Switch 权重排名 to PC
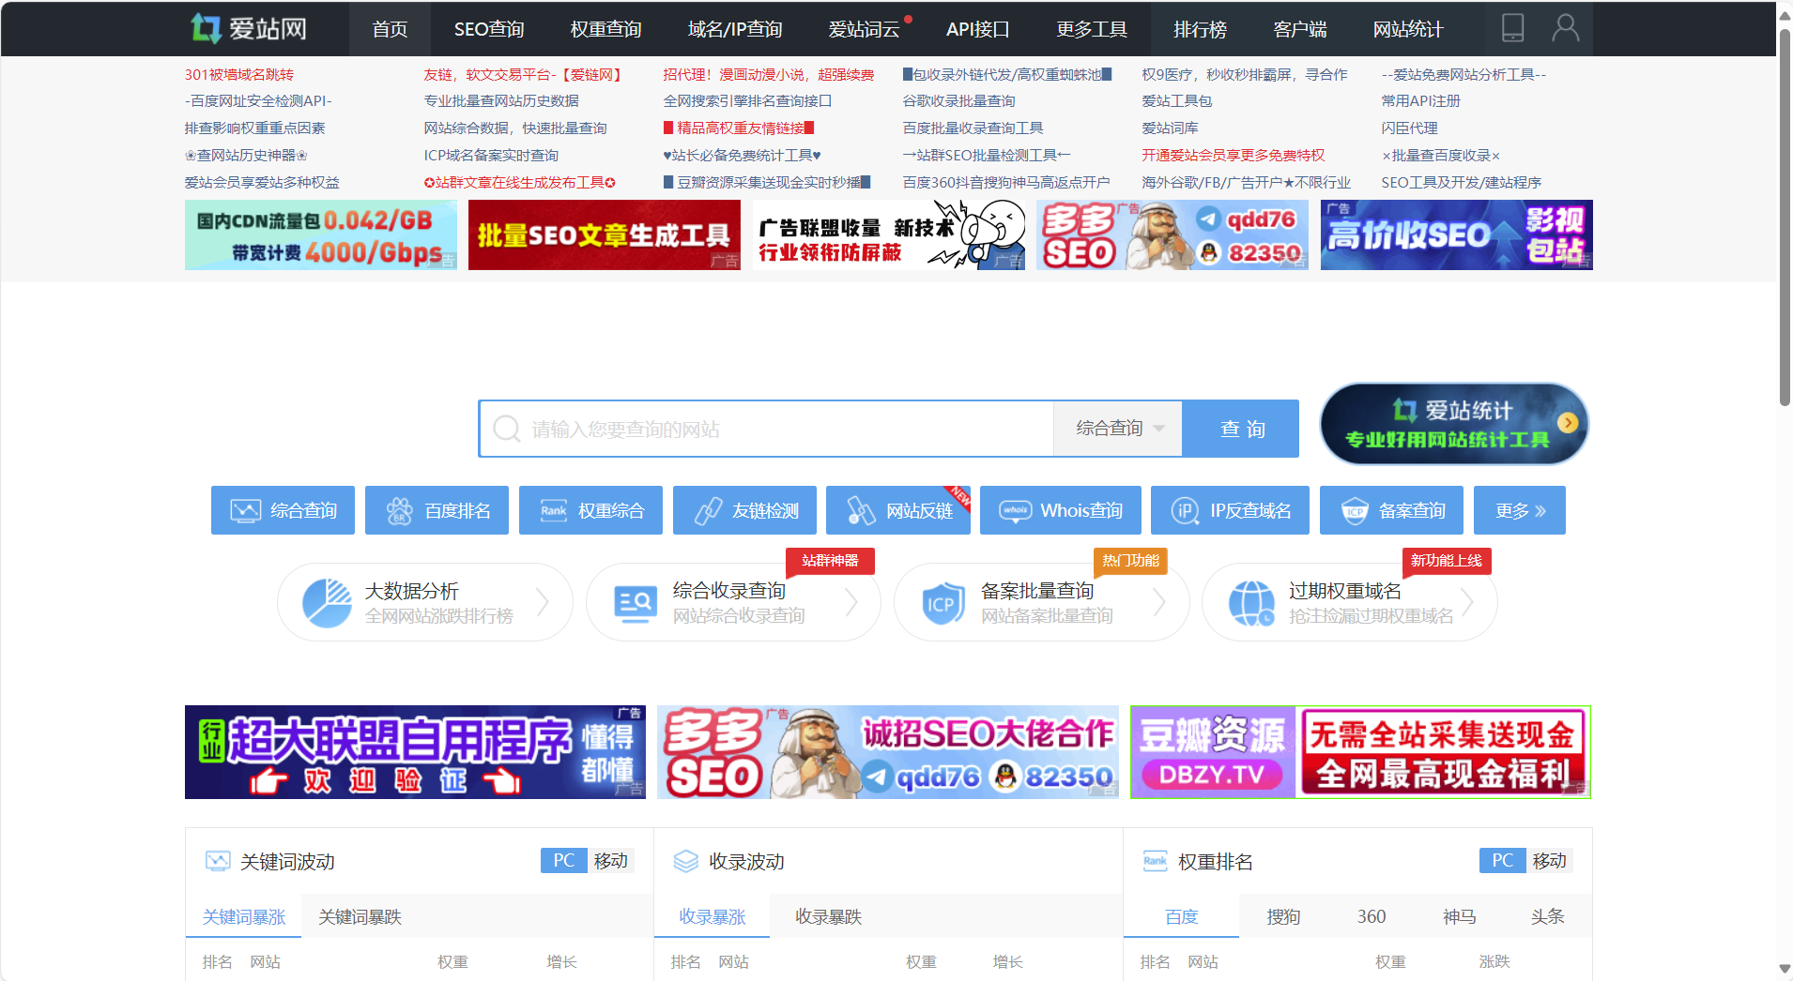This screenshot has width=1793, height=981. 1502,861
